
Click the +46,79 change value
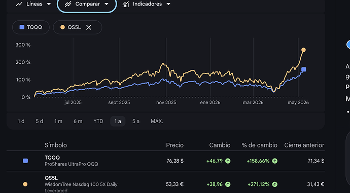point(215,161)
